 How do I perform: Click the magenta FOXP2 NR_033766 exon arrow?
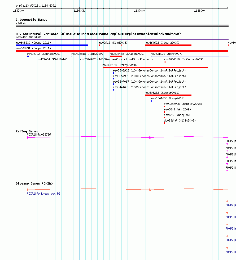[x=150, y=138]
